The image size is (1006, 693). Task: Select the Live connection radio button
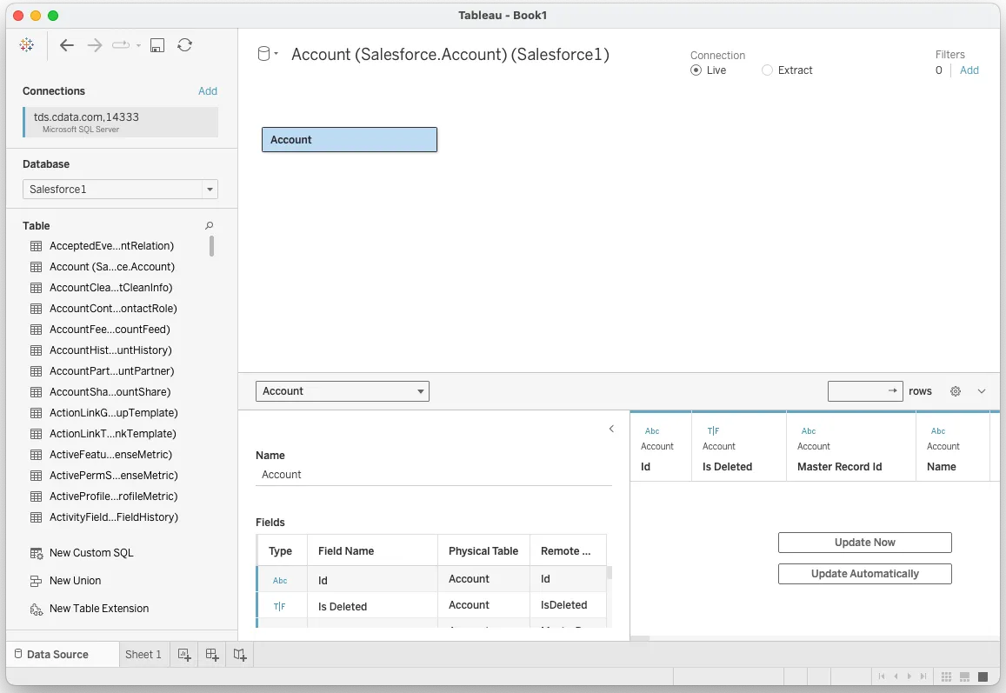(697, 70)
